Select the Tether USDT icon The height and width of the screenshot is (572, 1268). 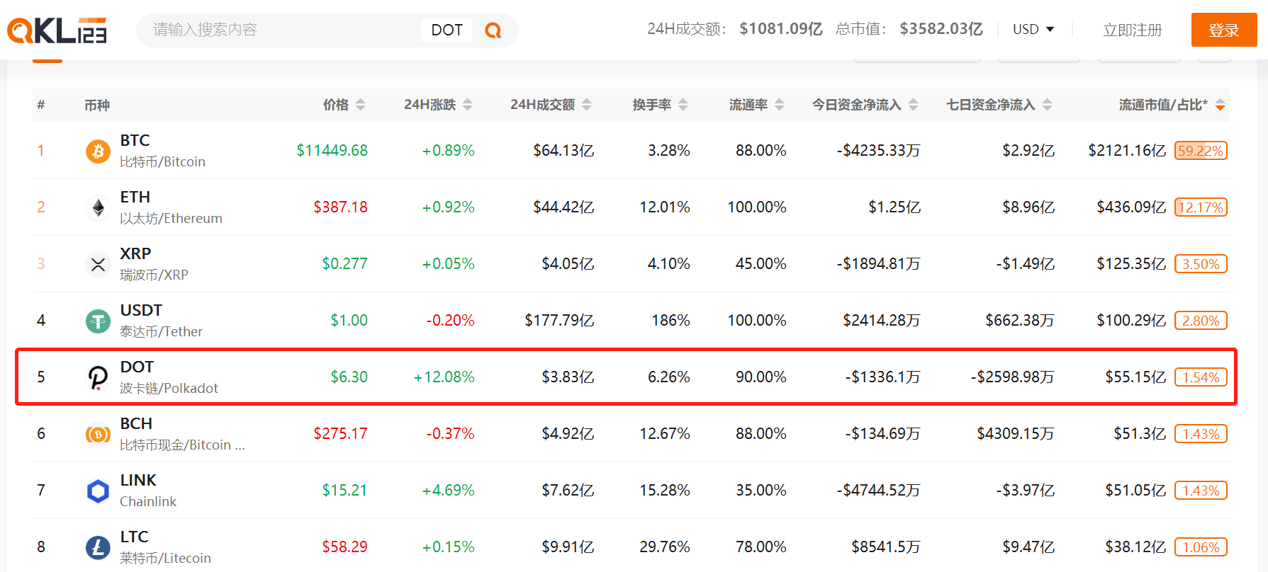pos(98,321)
